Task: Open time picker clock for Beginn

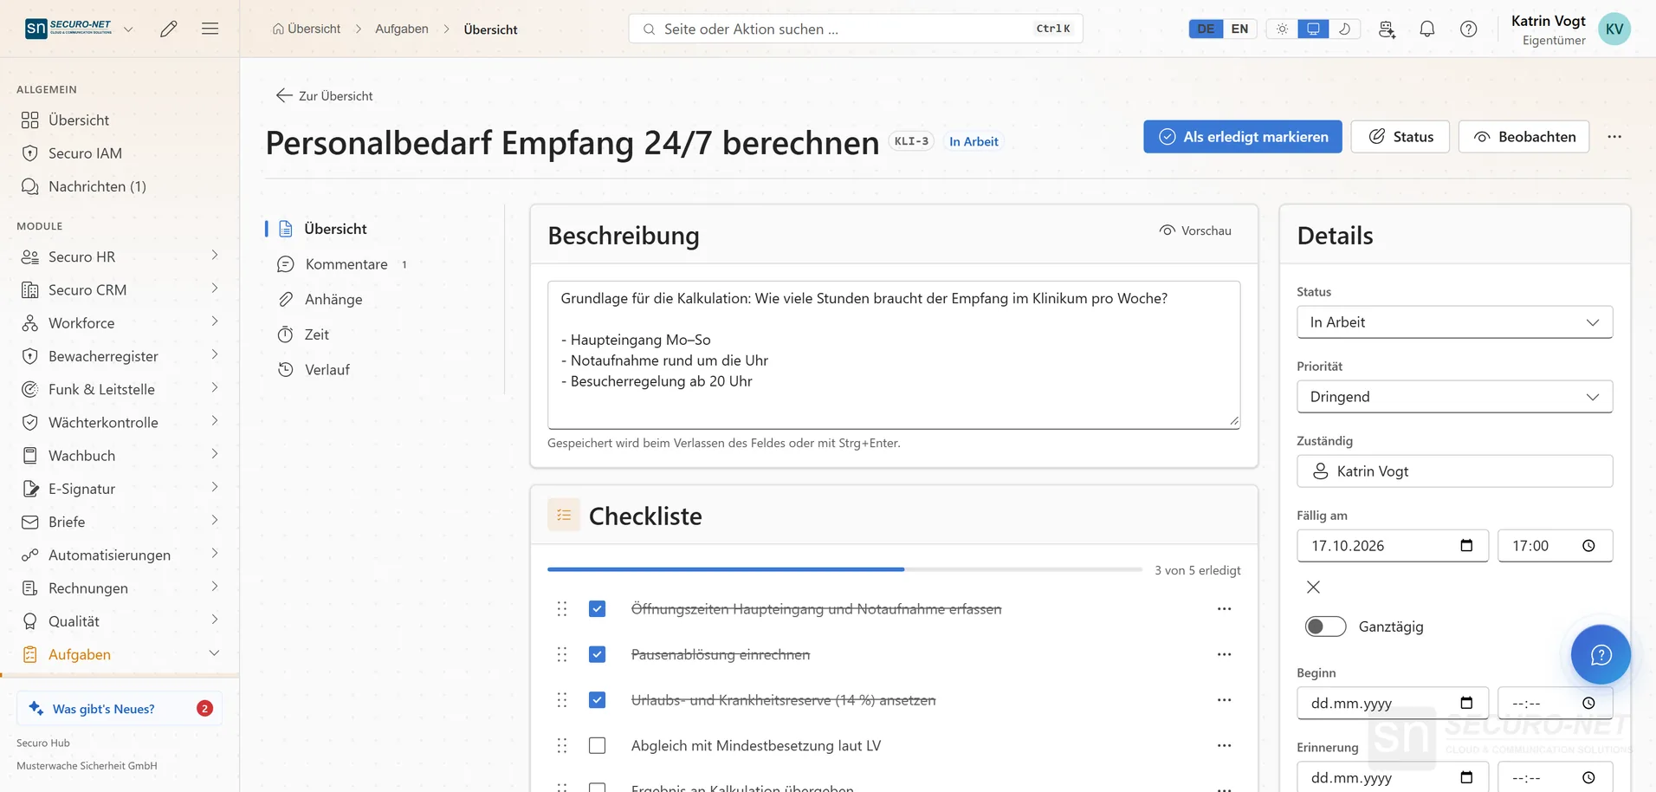Action: 1588,704
